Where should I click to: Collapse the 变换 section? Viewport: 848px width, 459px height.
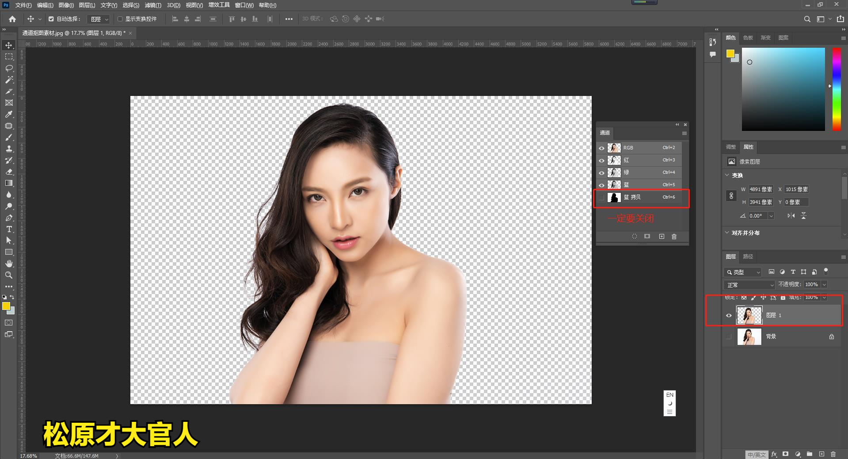point(727,175)
